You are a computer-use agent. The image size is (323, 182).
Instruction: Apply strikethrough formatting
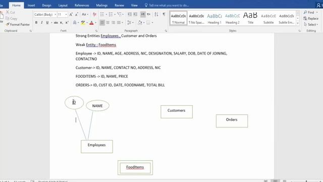coord(56,23)
